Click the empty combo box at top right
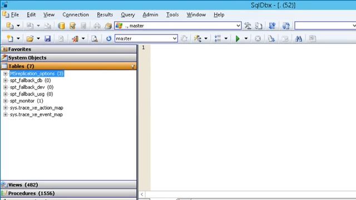 coord(325,26)
